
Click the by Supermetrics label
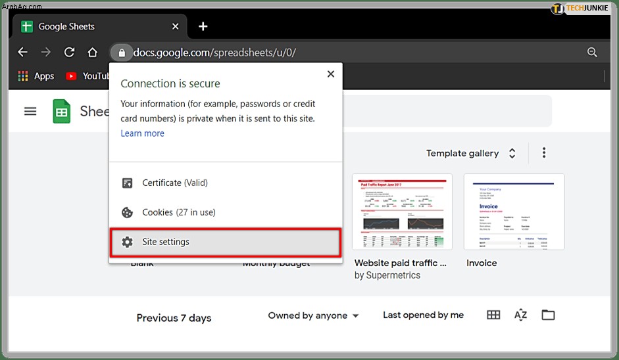click(x=387, y=275)
